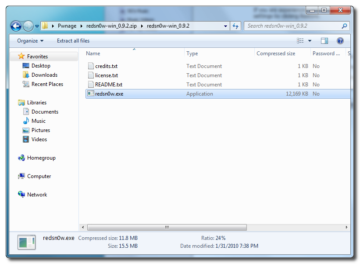This screenshot has width=360, height=264.
Task: Navigate to the Pwnage breadcrumb
Action: [67, 26]
